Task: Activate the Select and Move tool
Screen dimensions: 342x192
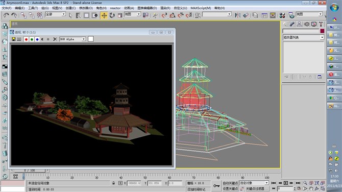Action: (x=104, y=15)
